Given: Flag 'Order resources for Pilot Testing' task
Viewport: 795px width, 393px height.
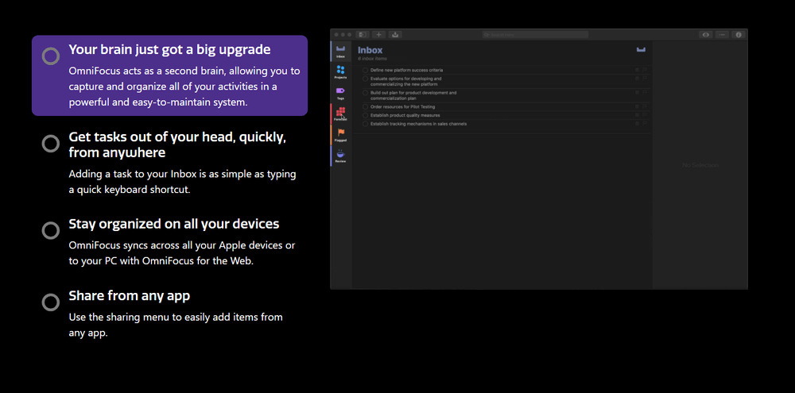Looking at the screenshot, I should (x=645, y=107).
